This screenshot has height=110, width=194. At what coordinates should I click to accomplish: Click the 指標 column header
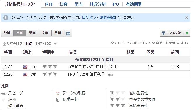(72, 52)
